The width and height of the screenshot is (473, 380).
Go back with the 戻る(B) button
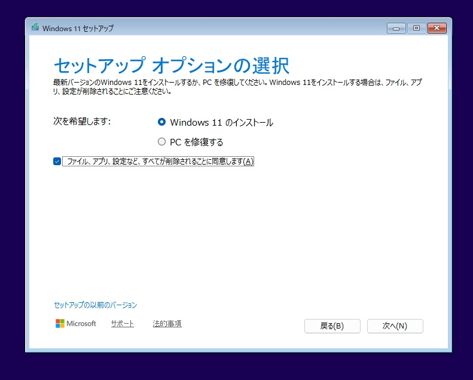tap(332, 326)
